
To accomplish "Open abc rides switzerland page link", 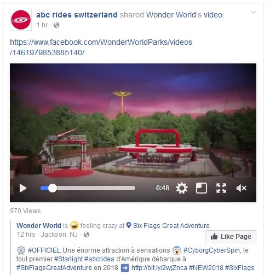I will 77,15.
